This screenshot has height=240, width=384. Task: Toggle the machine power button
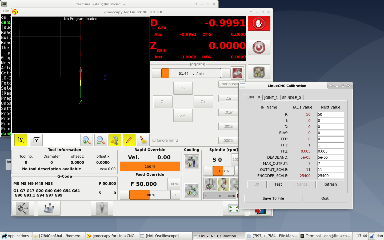click(259, 47)
